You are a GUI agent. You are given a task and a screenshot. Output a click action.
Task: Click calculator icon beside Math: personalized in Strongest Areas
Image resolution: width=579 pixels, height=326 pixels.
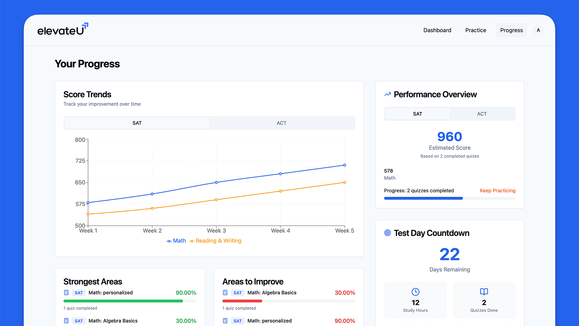click(66, 292)
